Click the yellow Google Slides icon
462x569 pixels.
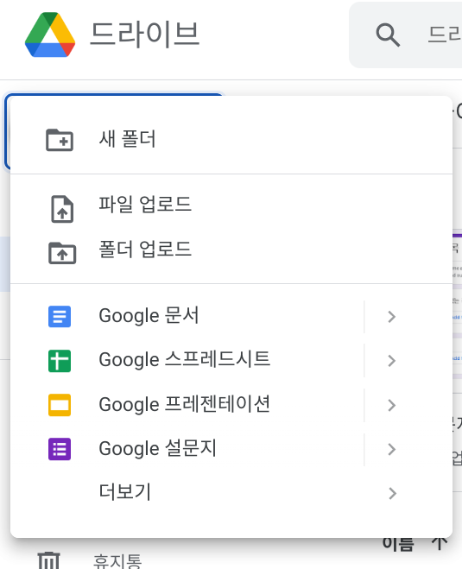[x=60, y=405]
